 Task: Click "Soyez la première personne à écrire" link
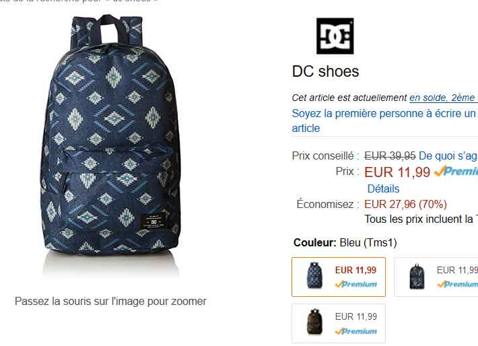[384, 113]
